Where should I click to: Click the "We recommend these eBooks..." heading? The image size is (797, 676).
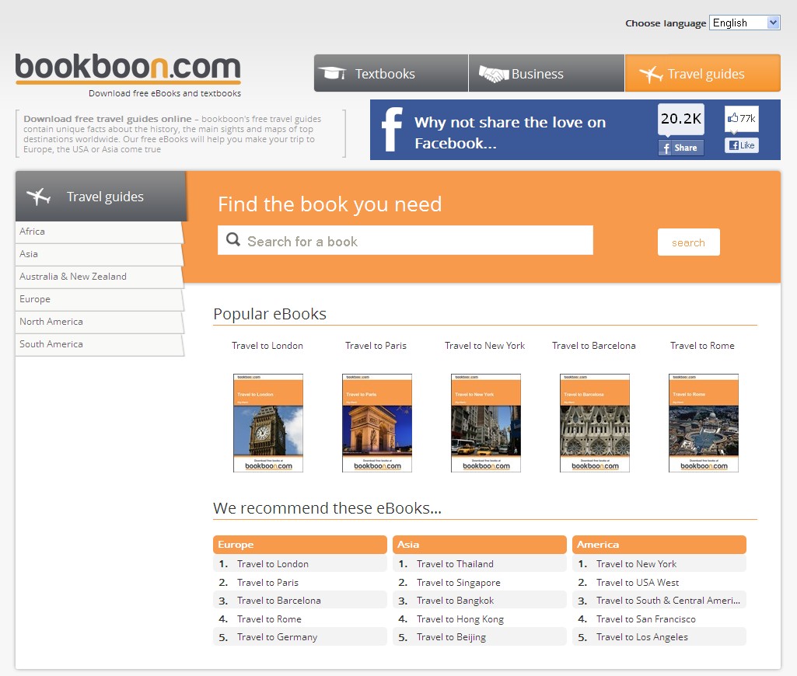tap(327, 508)
